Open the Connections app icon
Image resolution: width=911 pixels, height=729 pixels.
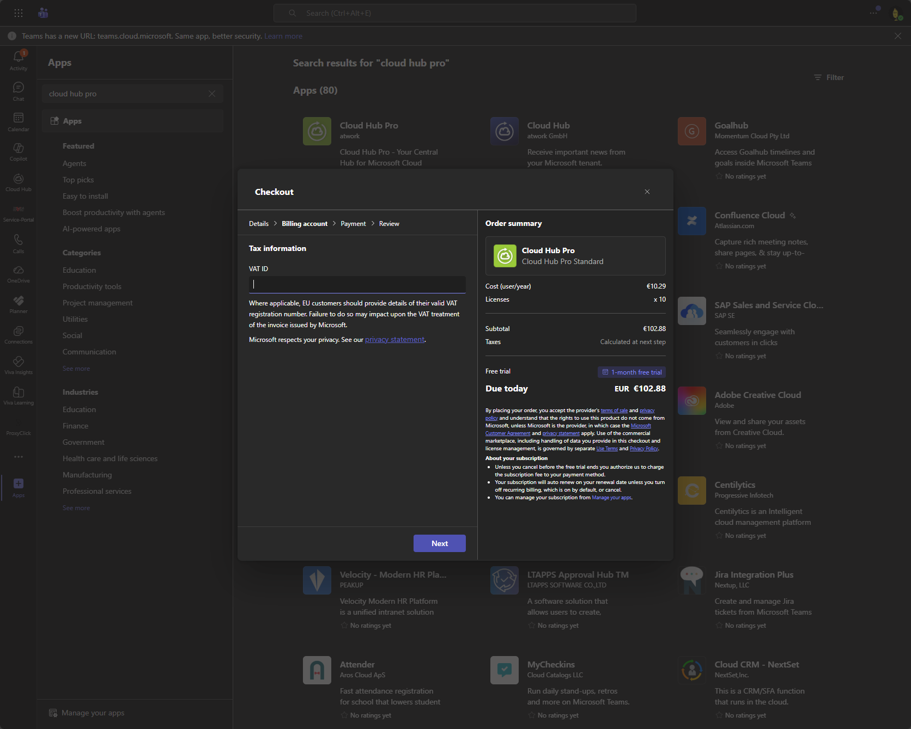(19, 335)
